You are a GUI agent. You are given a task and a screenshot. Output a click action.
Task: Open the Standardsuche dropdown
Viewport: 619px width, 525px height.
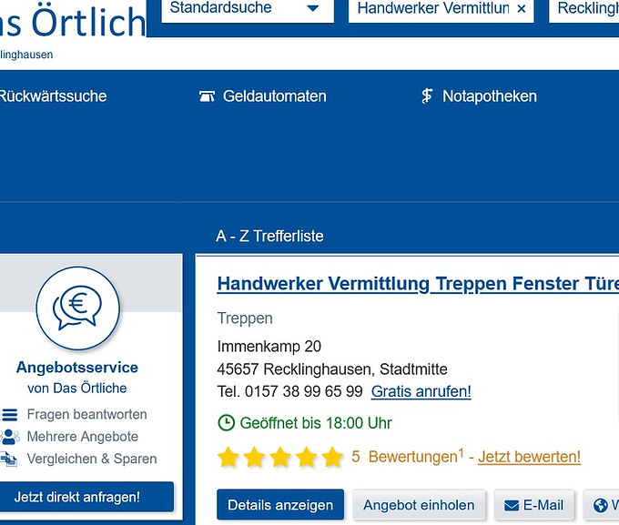248,9
